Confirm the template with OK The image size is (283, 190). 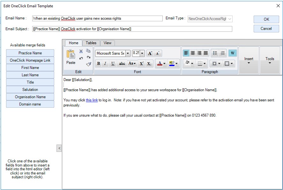[x=266, y=19]
